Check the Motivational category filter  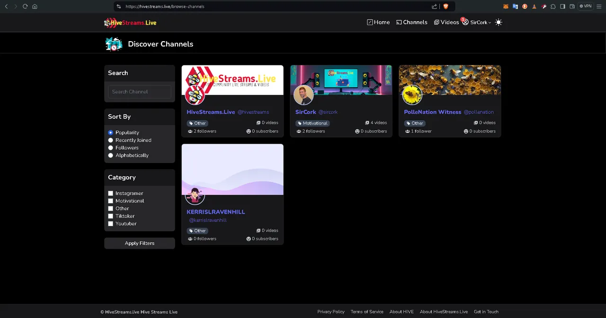point(111,201)
